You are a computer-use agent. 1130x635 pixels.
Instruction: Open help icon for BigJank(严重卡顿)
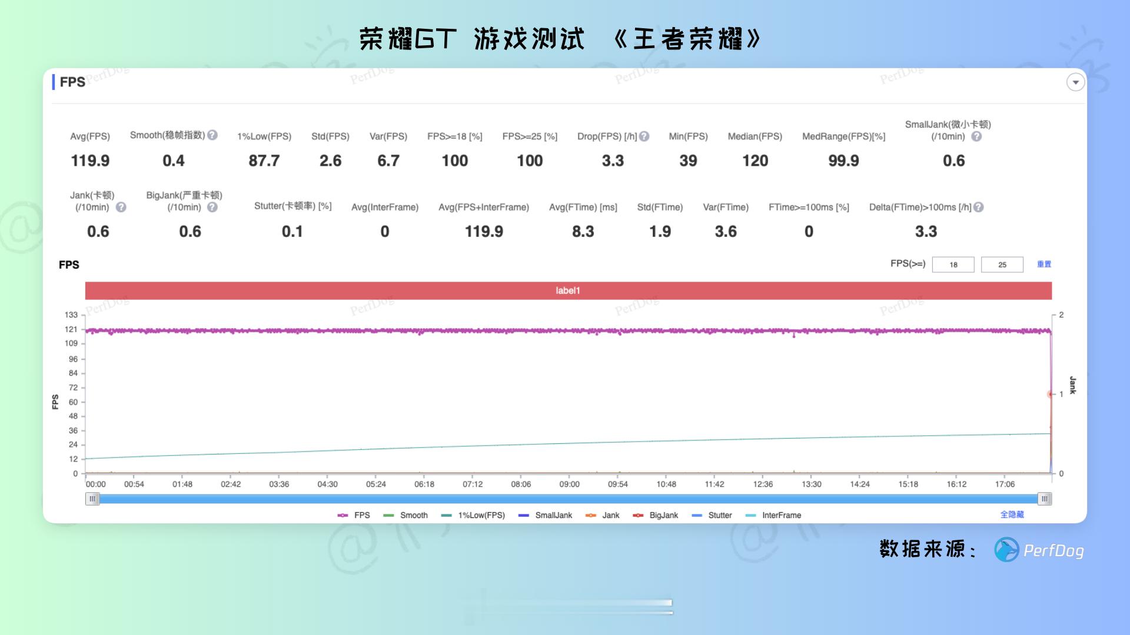tap(212, 207)
